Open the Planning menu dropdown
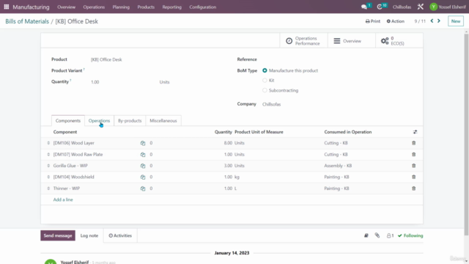 [121, 7]
